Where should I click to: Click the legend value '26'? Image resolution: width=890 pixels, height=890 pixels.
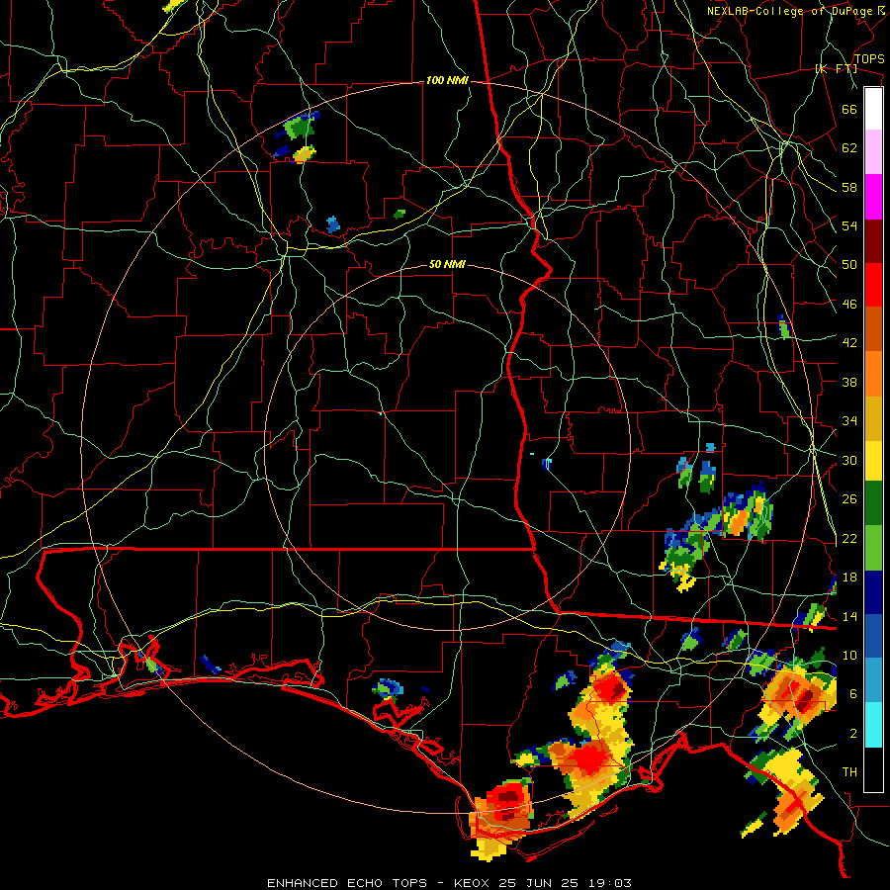[849, 499]
